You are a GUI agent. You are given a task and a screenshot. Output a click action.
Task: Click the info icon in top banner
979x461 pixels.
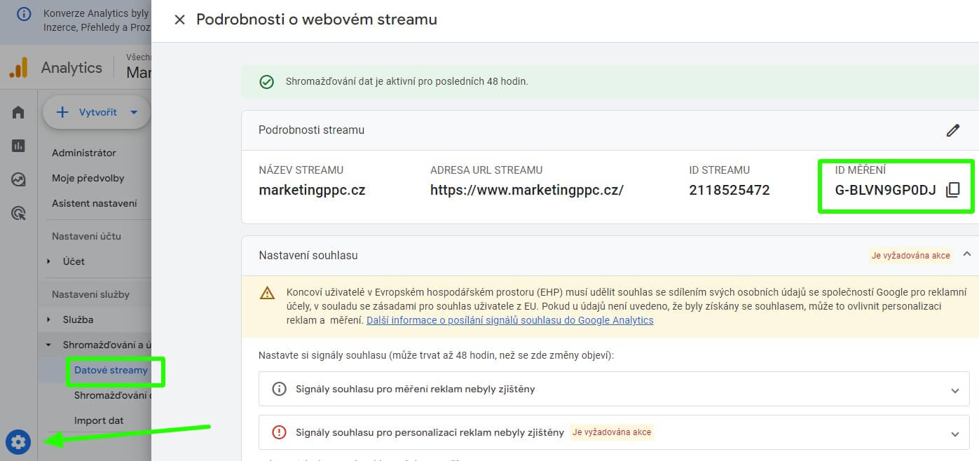(x=24, y=14)
